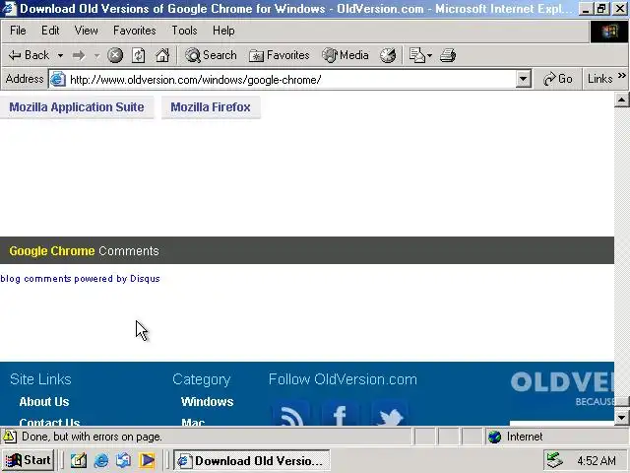Open the Favorites pane from the toolbar
The image size is (630, 473).
point(280,55)
